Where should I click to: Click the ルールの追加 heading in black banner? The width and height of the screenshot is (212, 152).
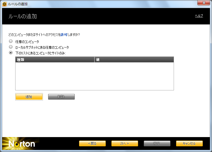[x=23, y=17]
